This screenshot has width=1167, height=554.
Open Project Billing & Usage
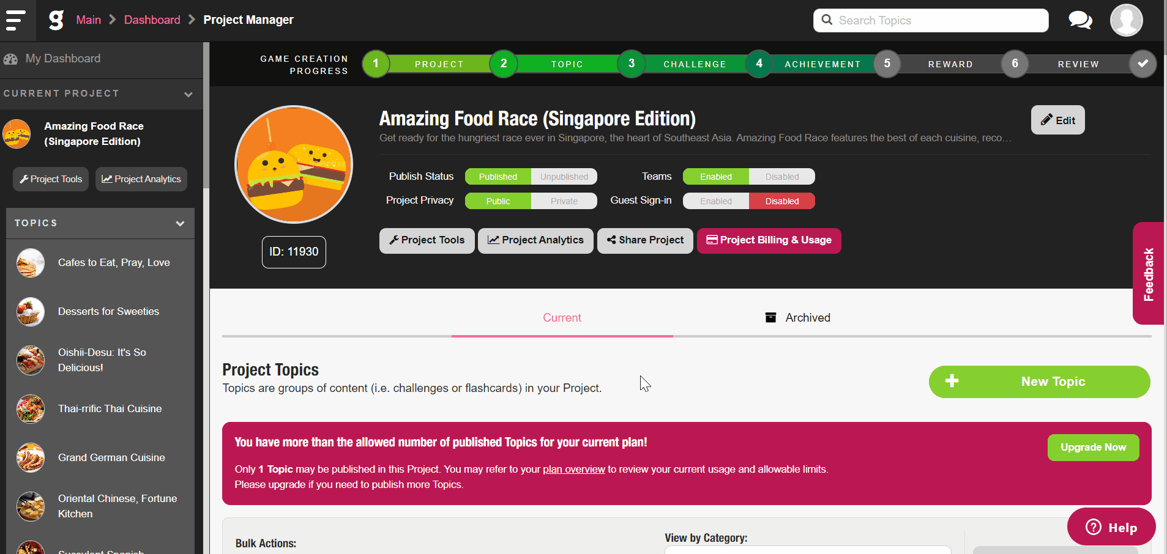click(x=769, y=240)
